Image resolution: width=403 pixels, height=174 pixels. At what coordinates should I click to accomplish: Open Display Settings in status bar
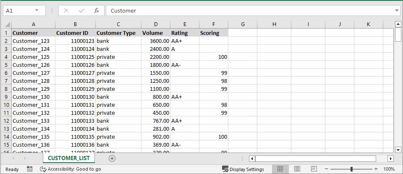243,169
